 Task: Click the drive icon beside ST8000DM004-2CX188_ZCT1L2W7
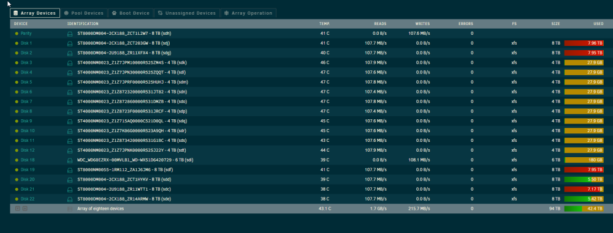[70, 34]
